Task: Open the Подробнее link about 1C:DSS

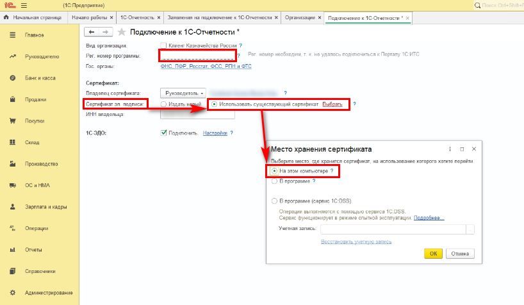Action: click(x=429, y=218)
